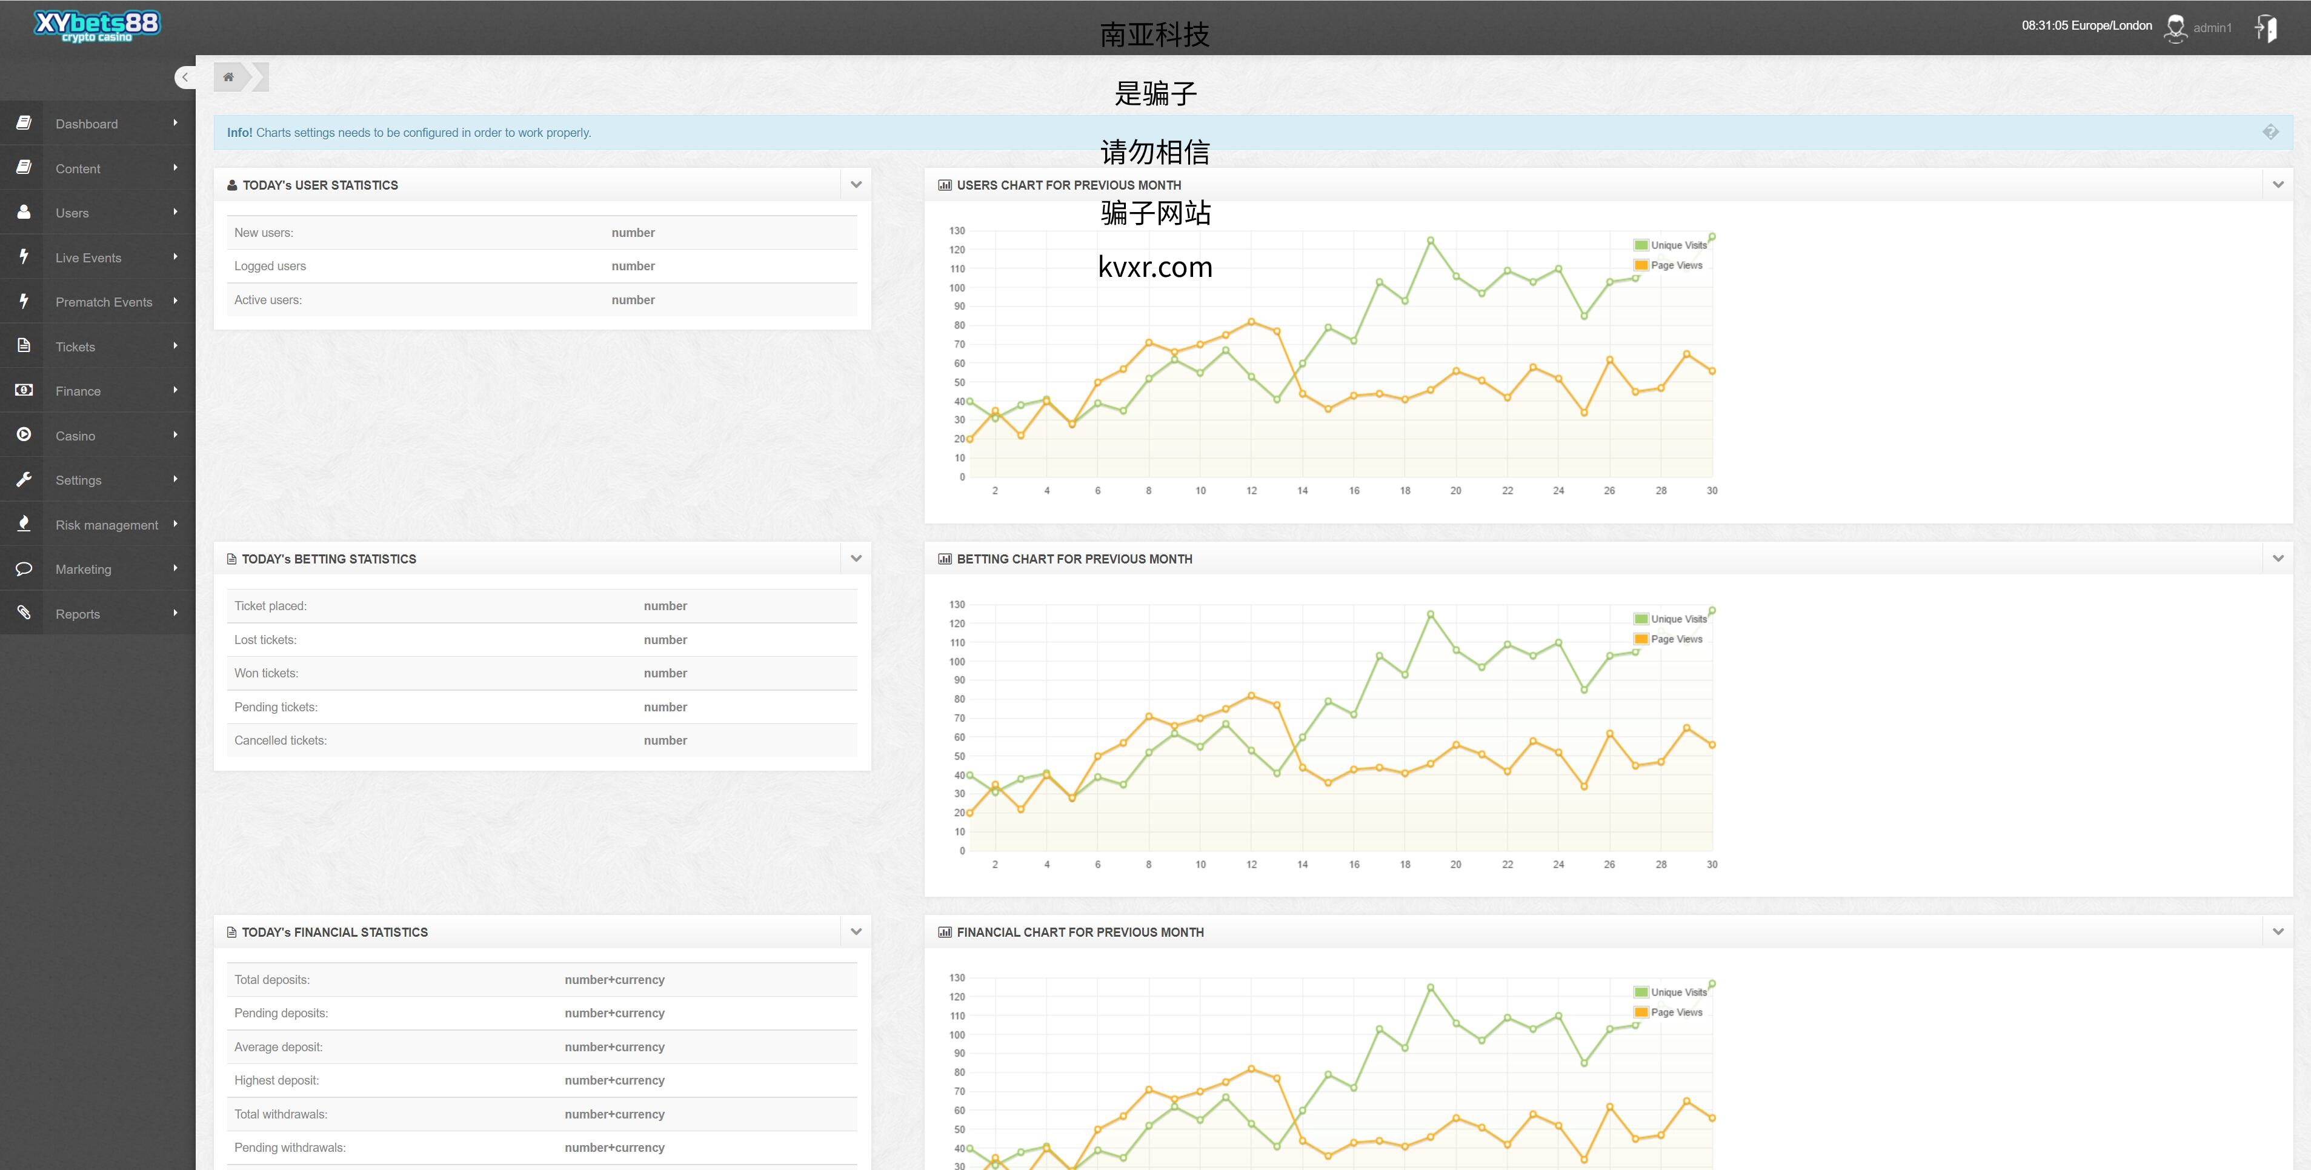Image resolution: width=2311 pixels, height=1170 pixels.
Task: Collapse Today's Betting Statistics panel
Action: 856,558
